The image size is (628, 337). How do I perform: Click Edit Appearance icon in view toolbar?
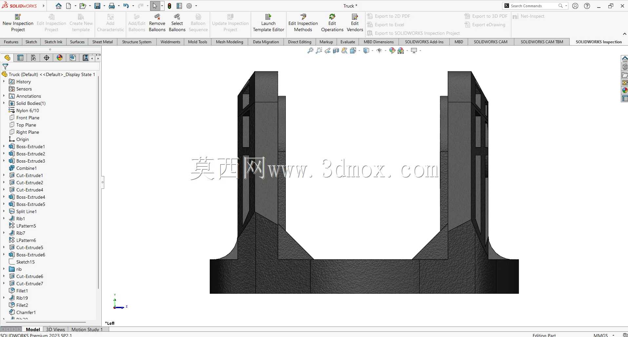[392, 50]
